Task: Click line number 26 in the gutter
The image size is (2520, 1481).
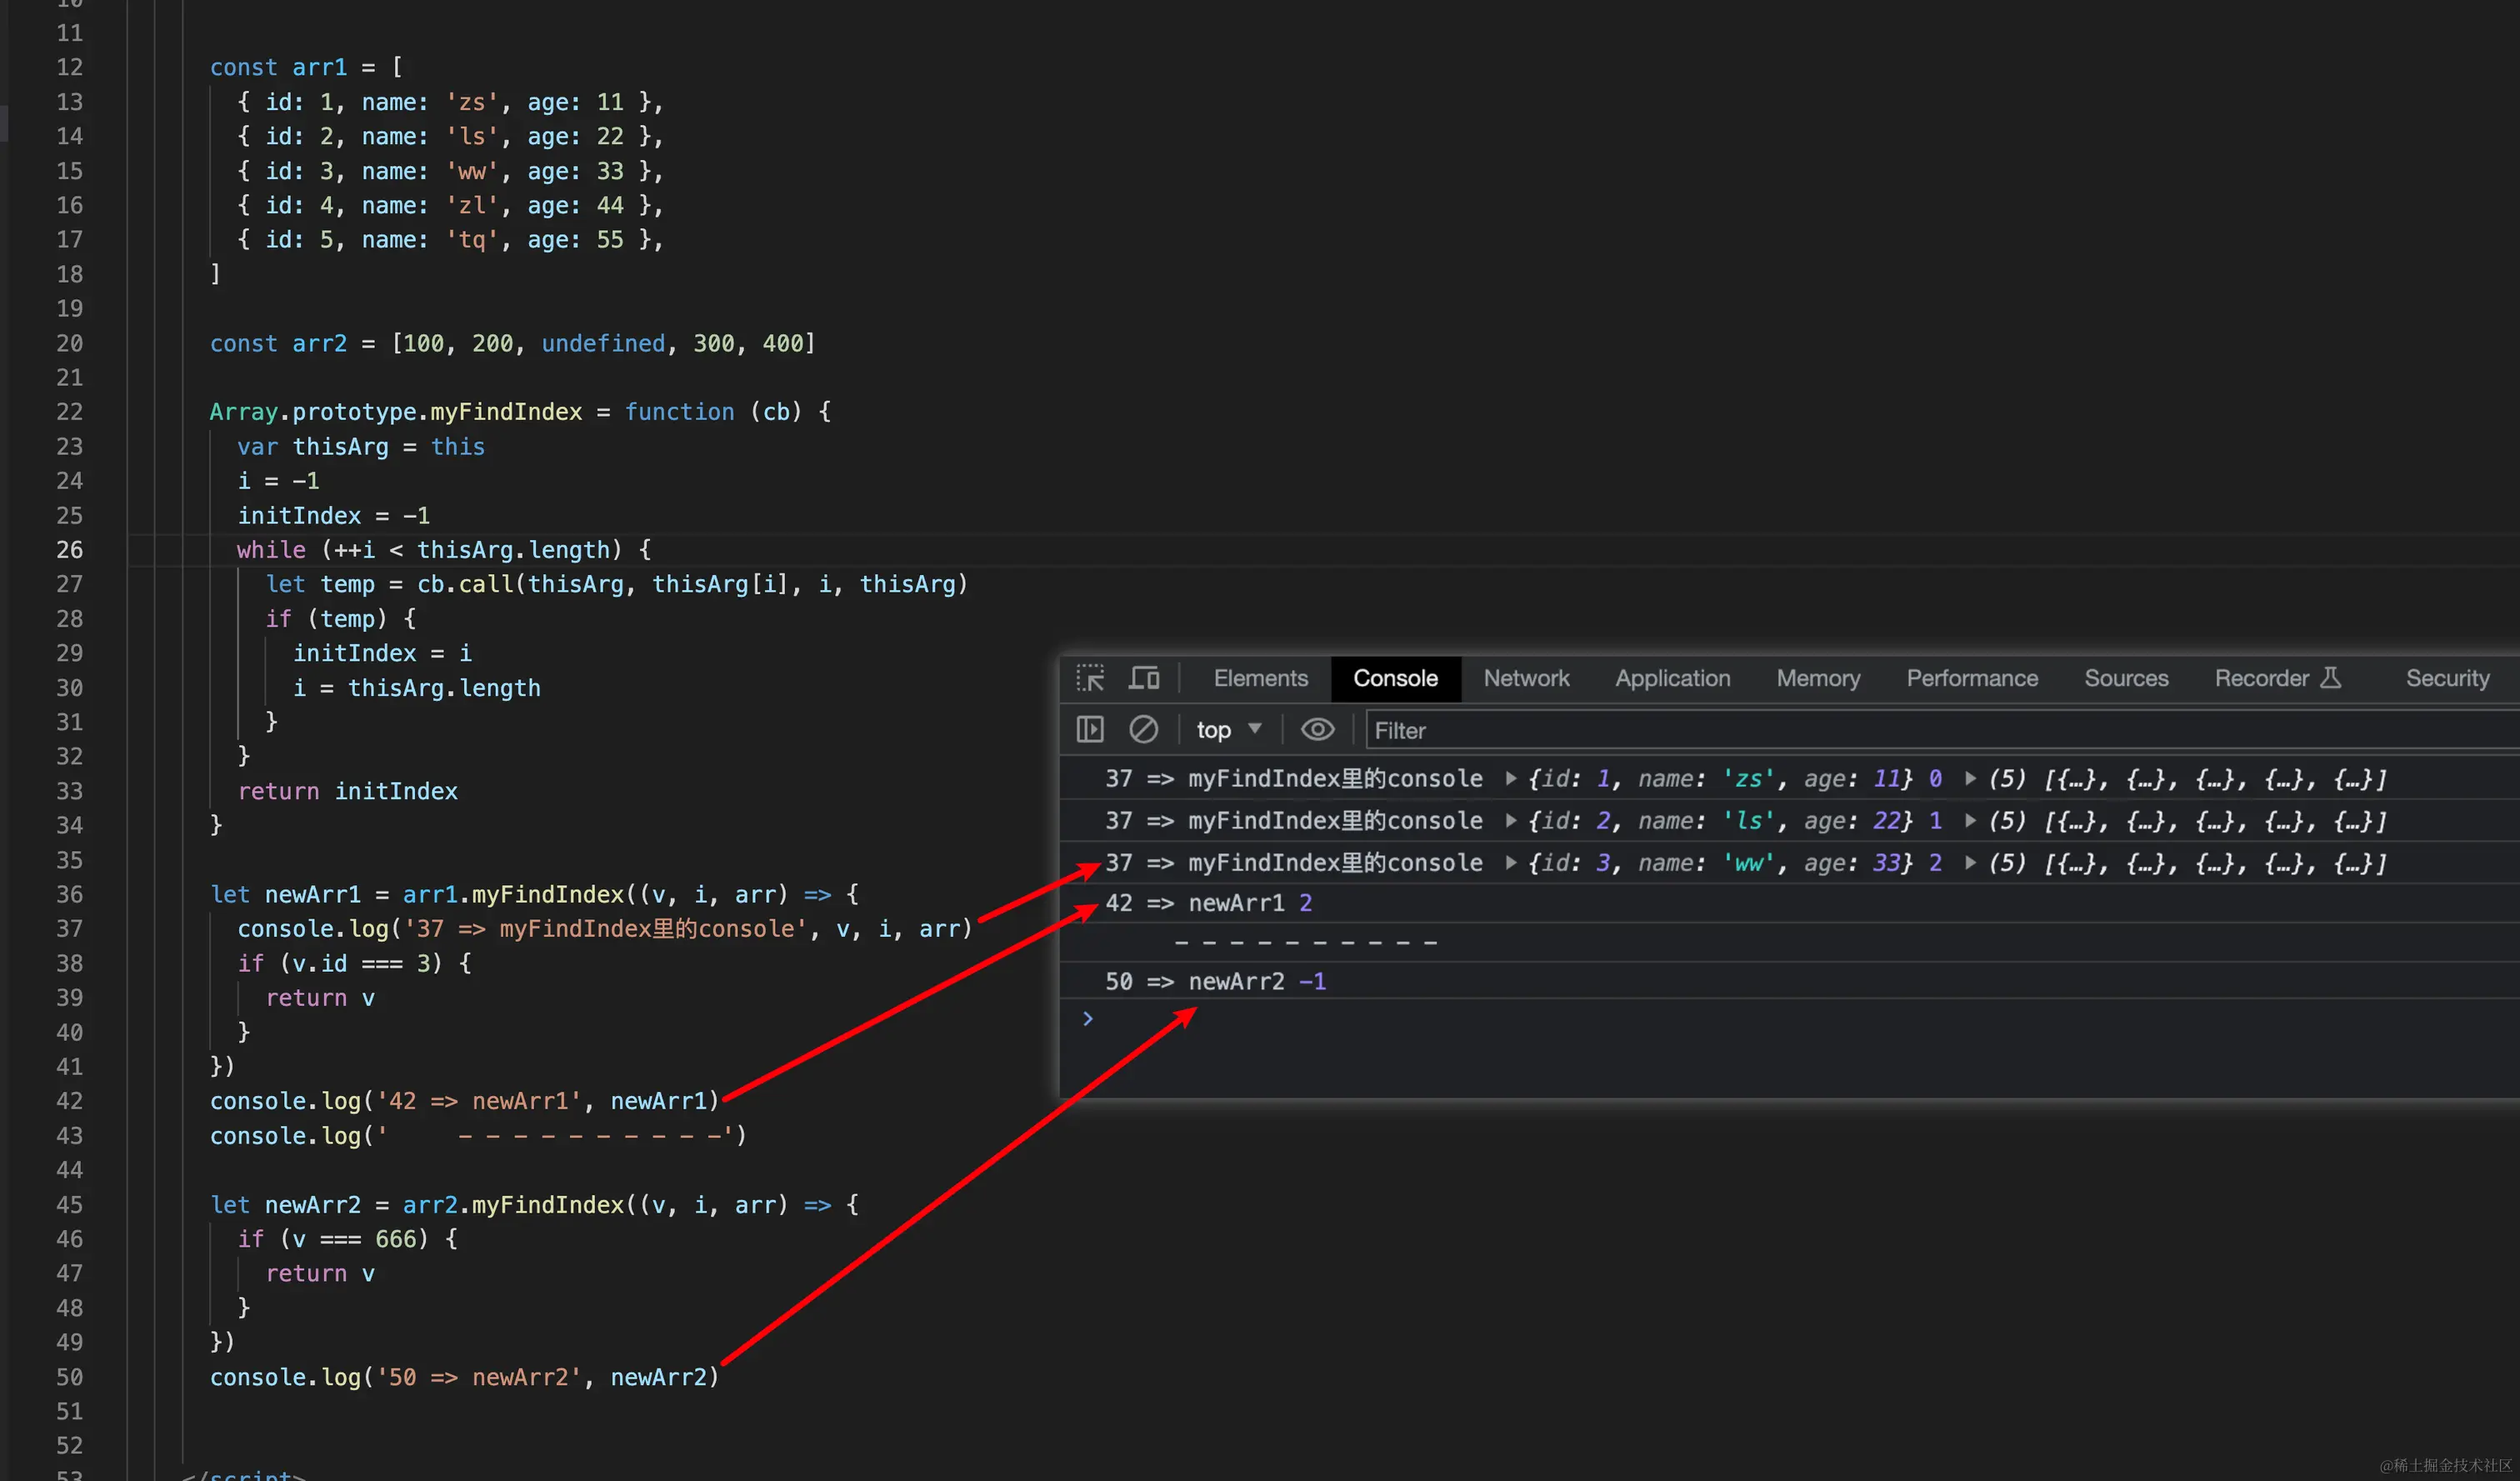Action: point(69,550)
